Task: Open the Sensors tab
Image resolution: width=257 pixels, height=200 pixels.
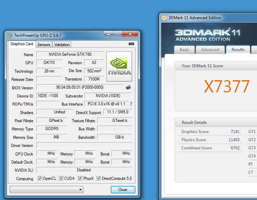Action: (x=44, y=44)
